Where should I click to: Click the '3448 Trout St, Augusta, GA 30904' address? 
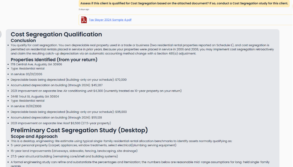click(35, 97)
